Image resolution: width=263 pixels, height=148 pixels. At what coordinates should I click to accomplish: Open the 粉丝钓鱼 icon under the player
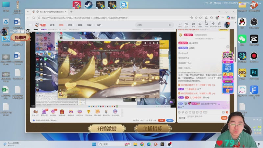click(x=106, y=113)
